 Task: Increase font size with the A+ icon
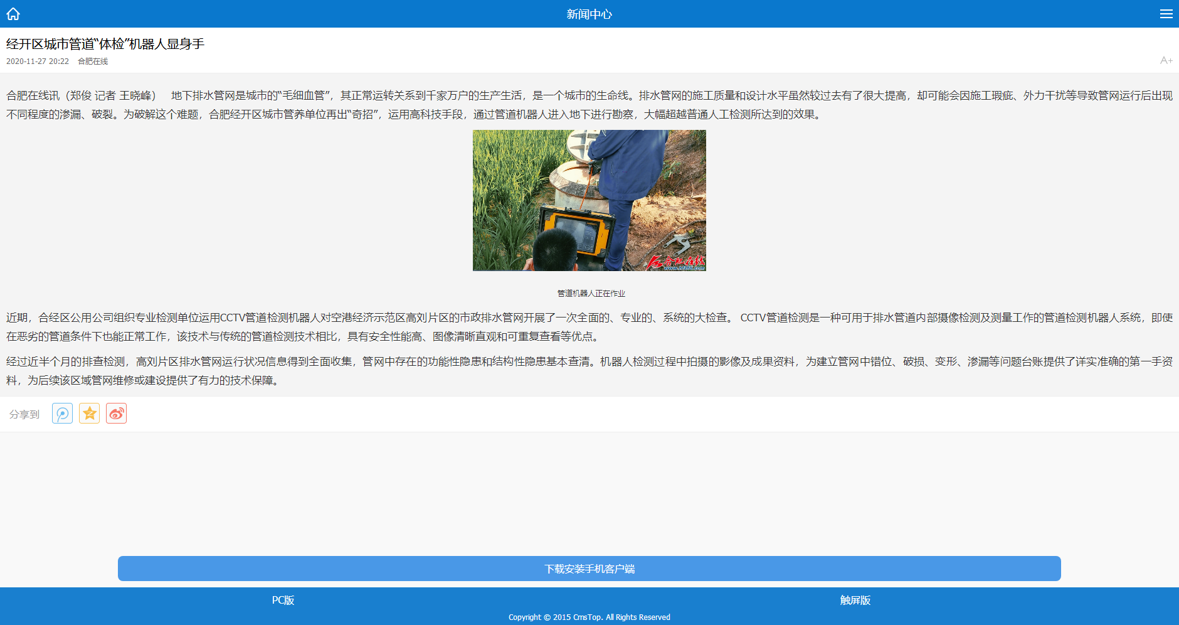pos(1166,60)
